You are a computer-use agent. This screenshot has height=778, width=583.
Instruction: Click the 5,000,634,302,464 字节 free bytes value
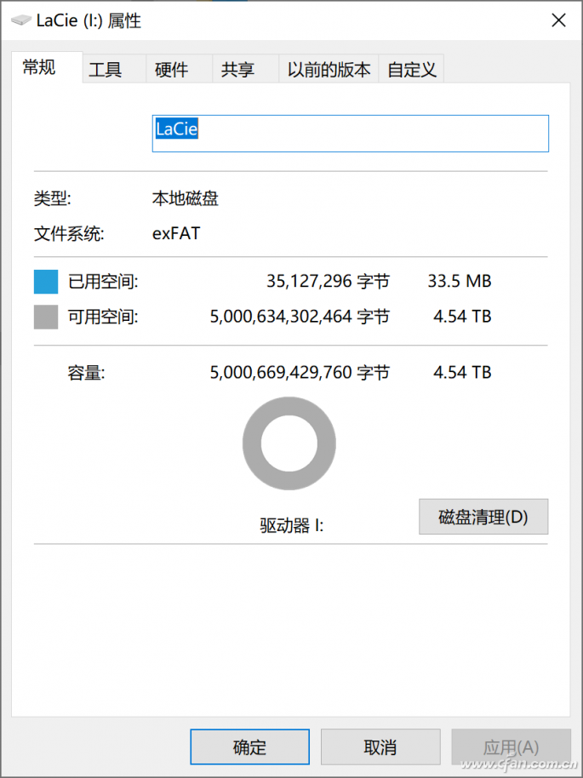300,316
